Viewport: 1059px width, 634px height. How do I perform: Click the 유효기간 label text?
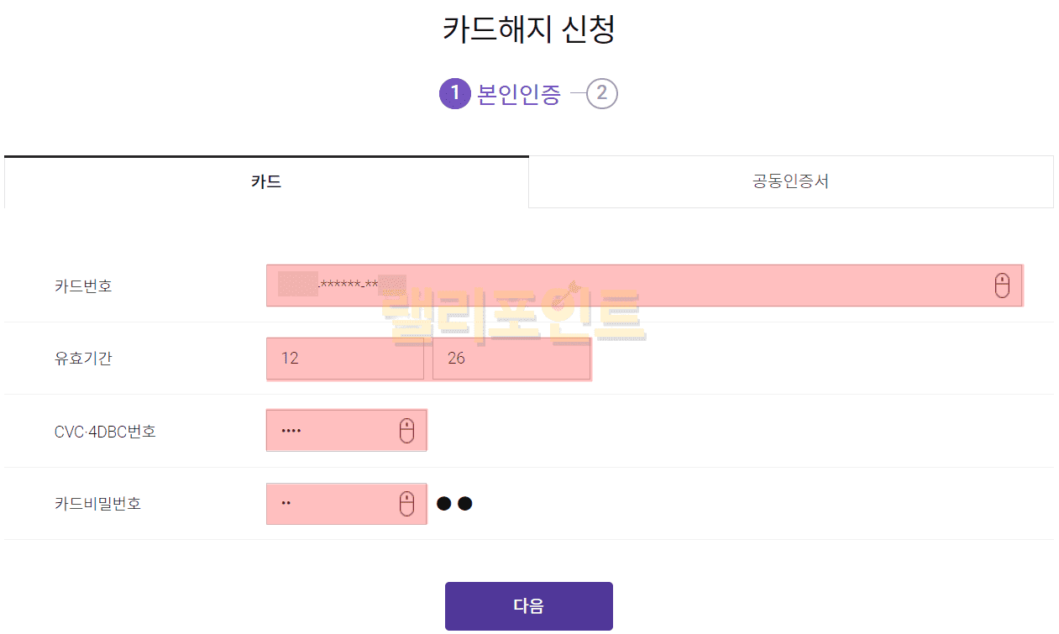click(83, 359)
